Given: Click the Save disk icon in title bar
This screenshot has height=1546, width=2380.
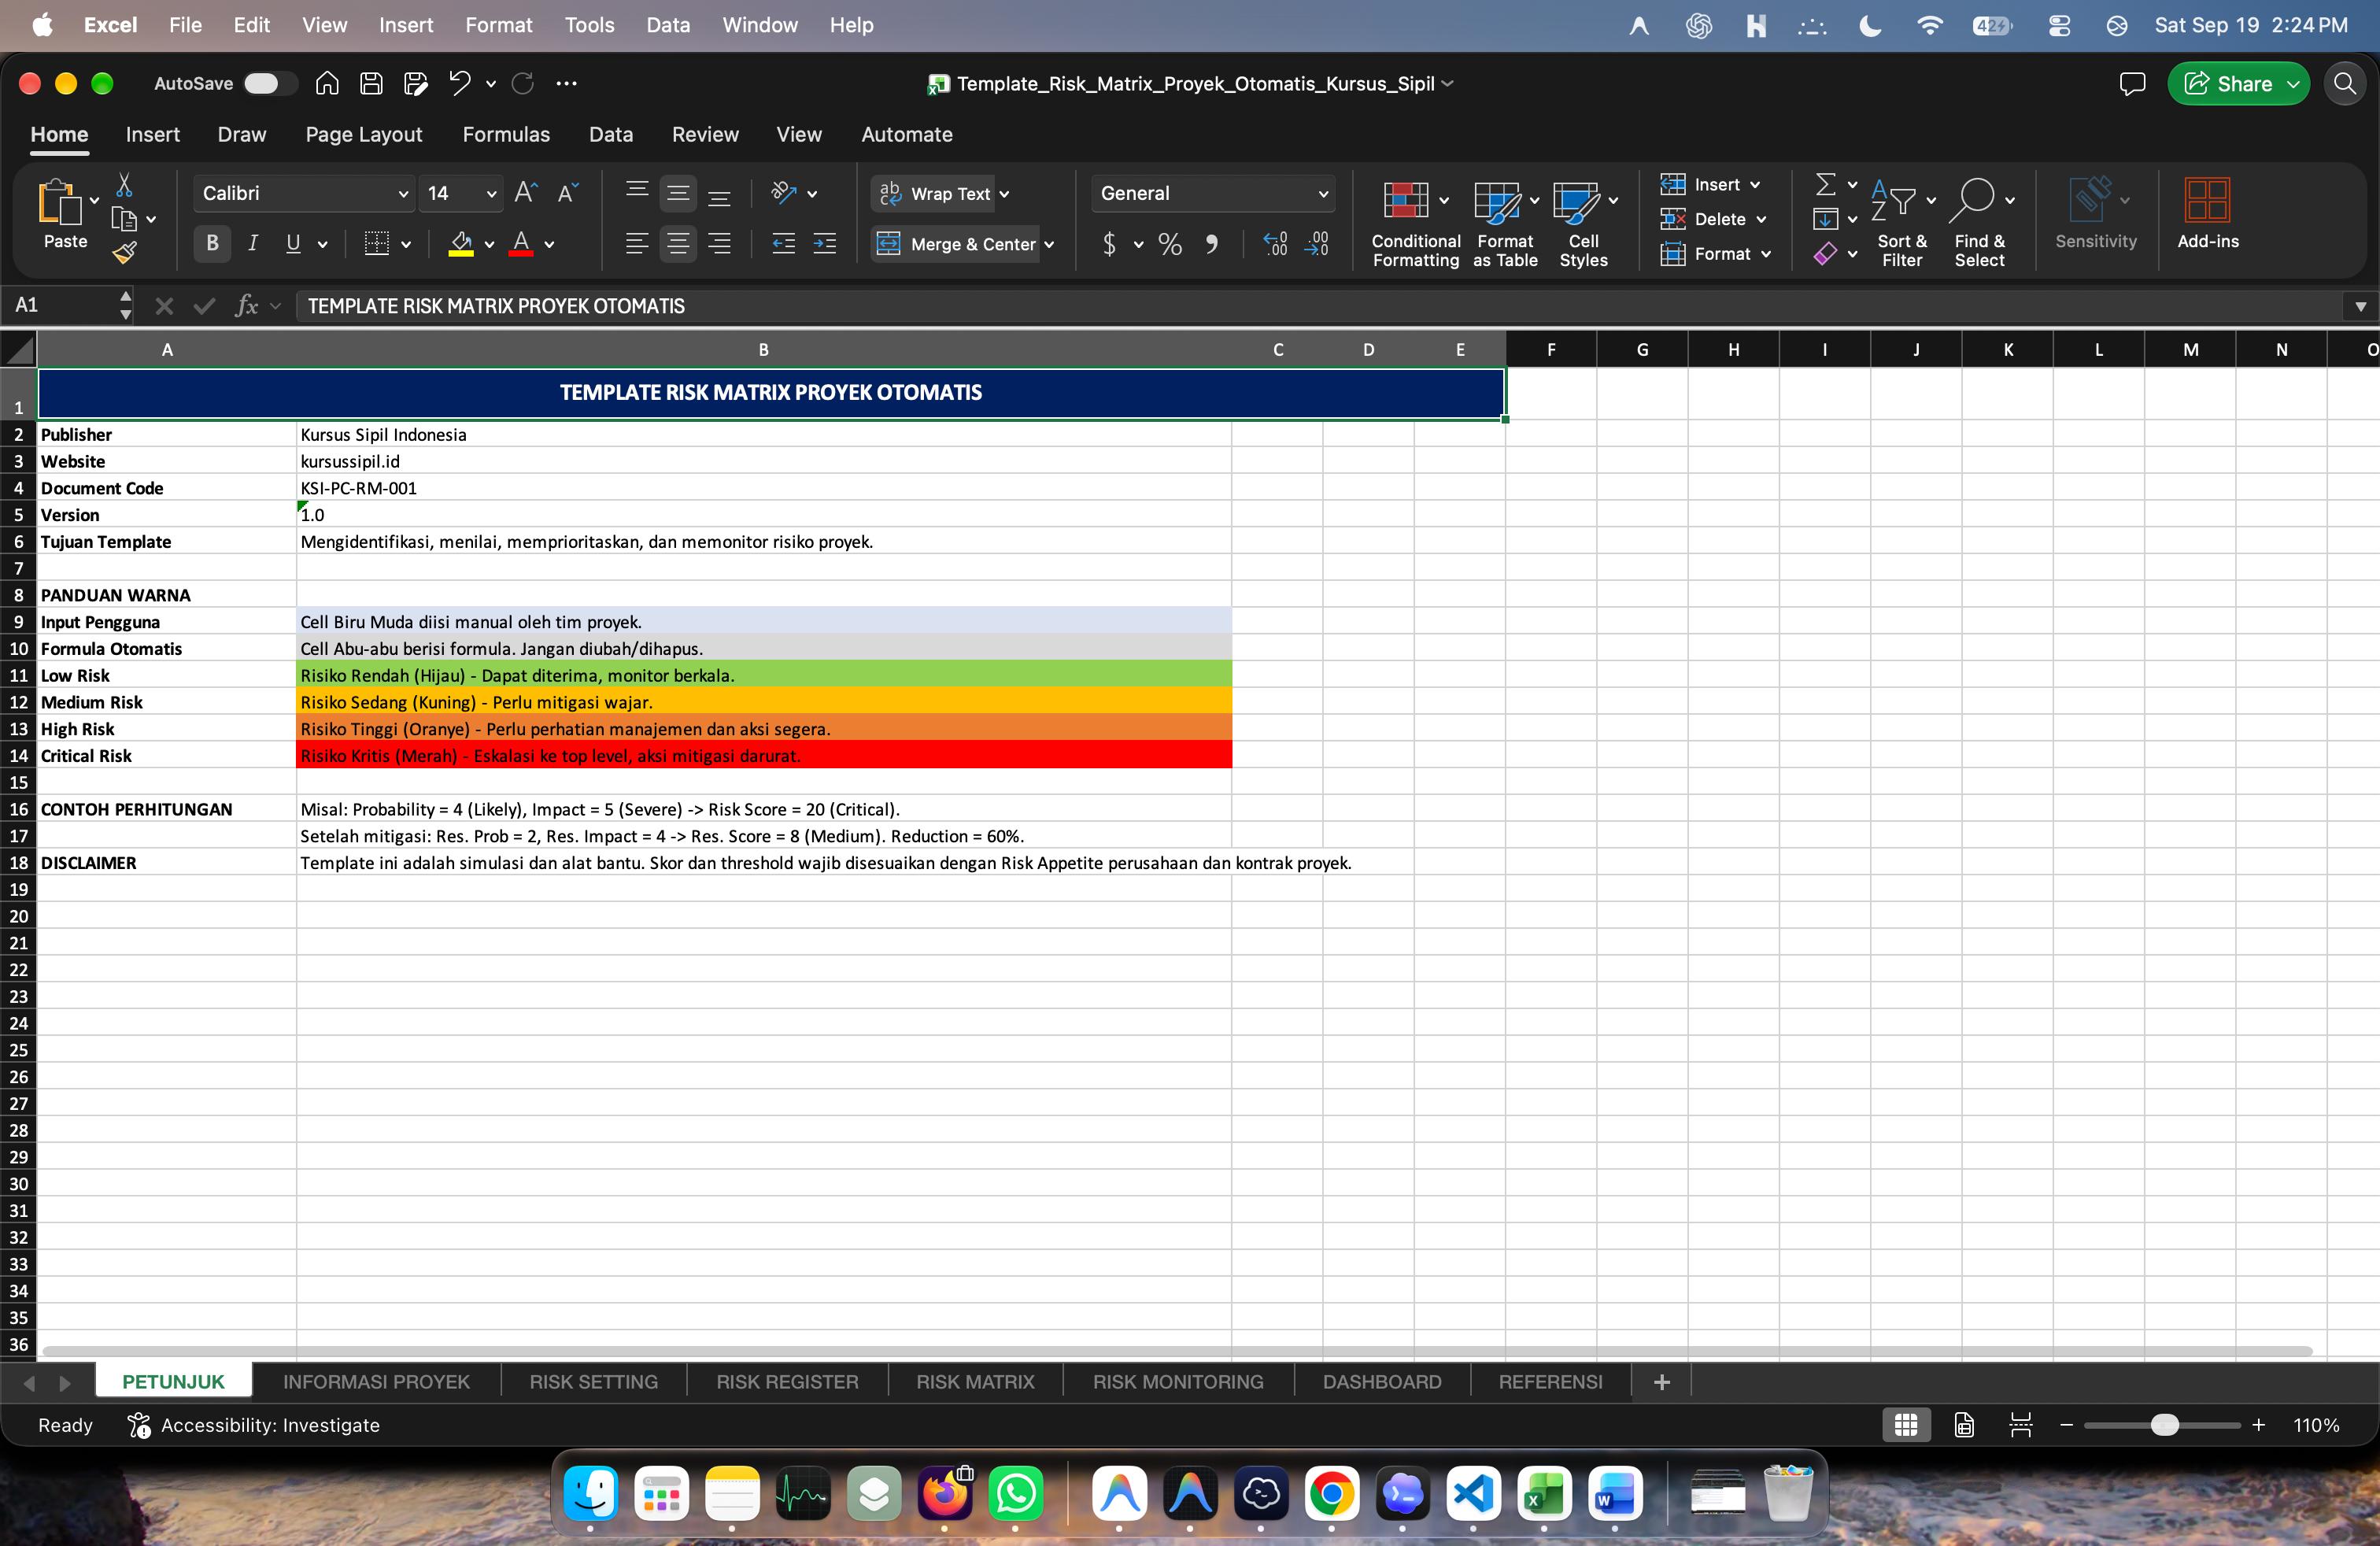Looking at the screenshot, I should [371, 84].
